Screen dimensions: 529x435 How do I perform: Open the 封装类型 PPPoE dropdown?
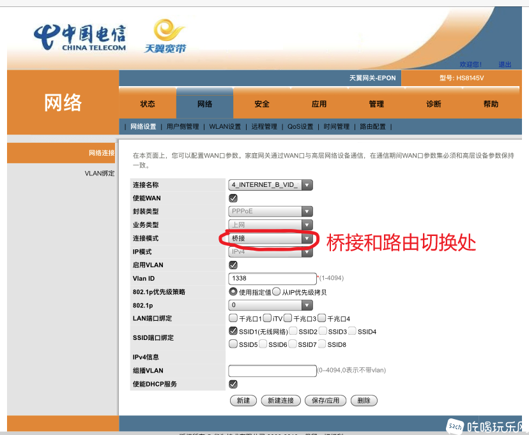click(x=271, y=211)
